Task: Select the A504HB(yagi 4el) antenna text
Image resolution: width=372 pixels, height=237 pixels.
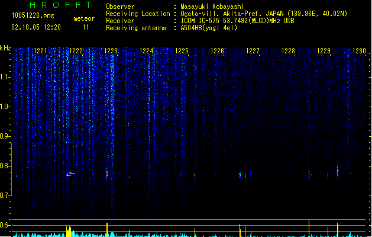Action: [209, 28]
